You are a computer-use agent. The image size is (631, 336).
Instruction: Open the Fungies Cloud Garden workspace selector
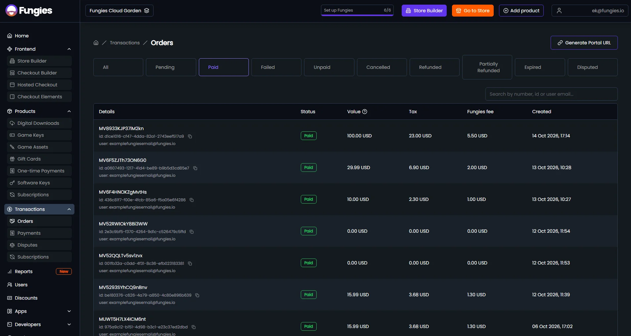(119, 11)
